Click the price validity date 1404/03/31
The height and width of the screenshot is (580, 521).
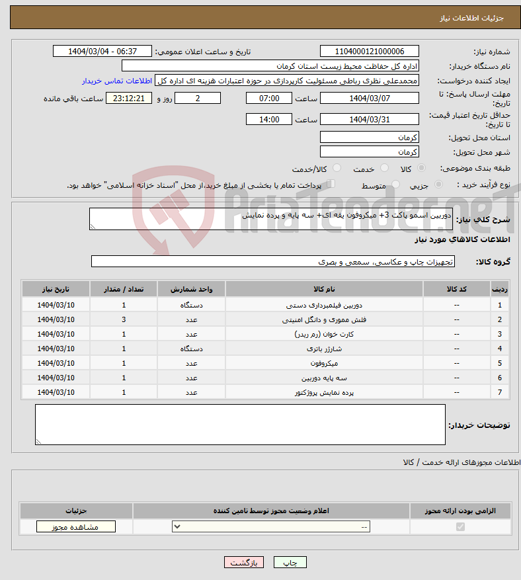pos(370,120)
